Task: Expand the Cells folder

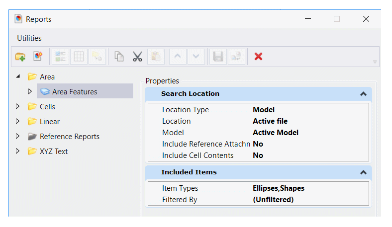Action: pos(17,106)
